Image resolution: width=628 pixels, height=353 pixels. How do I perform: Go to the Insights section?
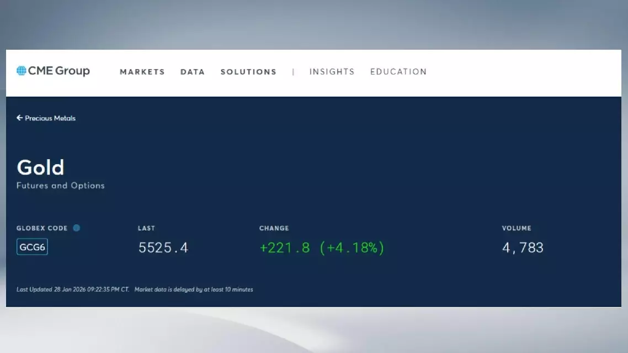332,72
